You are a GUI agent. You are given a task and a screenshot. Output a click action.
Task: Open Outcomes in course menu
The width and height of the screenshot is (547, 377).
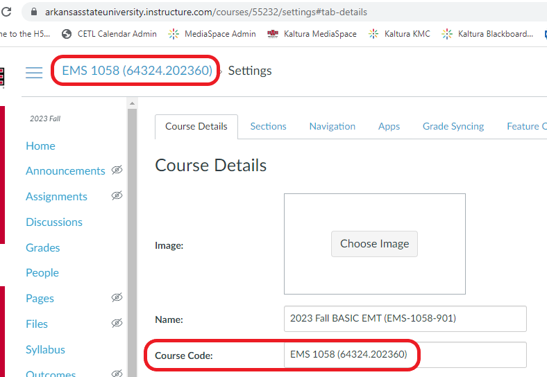point(51,373)
